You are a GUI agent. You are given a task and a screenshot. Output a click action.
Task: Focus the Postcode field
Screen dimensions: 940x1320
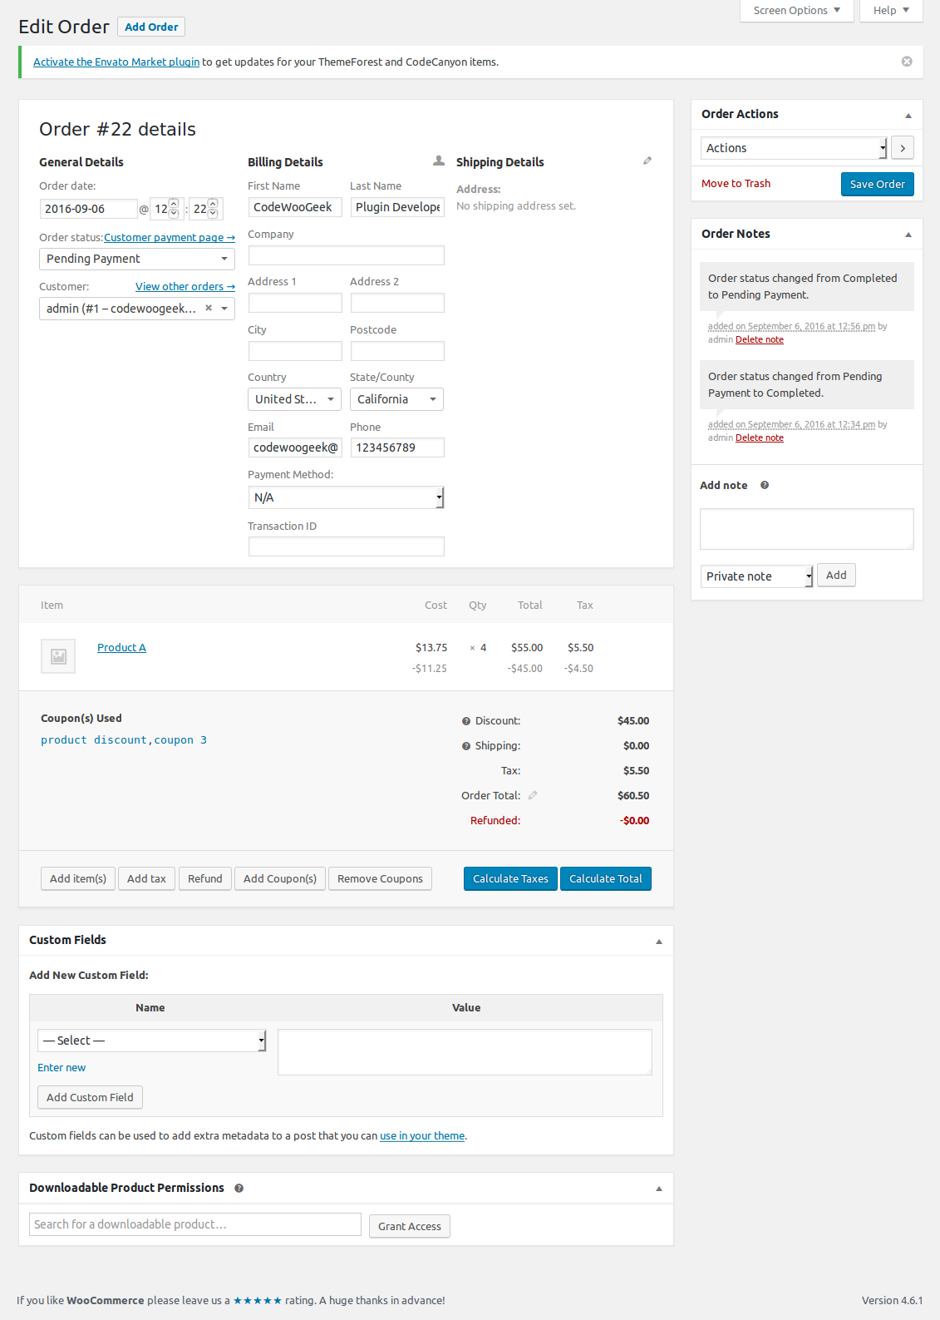tap(397, 351)
